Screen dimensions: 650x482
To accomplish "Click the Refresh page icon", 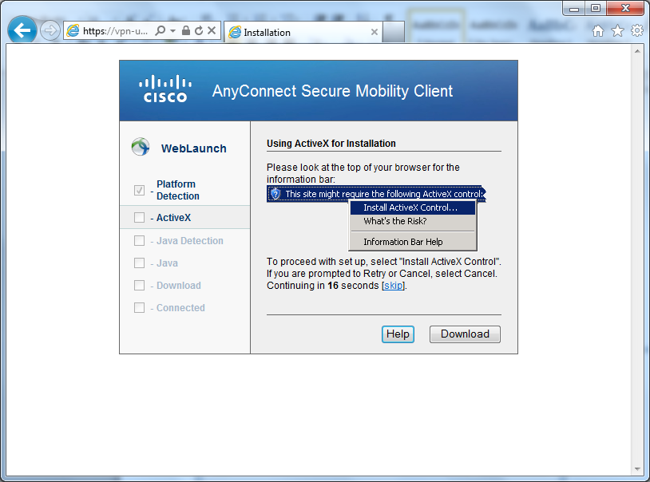I will click(199, 30).
